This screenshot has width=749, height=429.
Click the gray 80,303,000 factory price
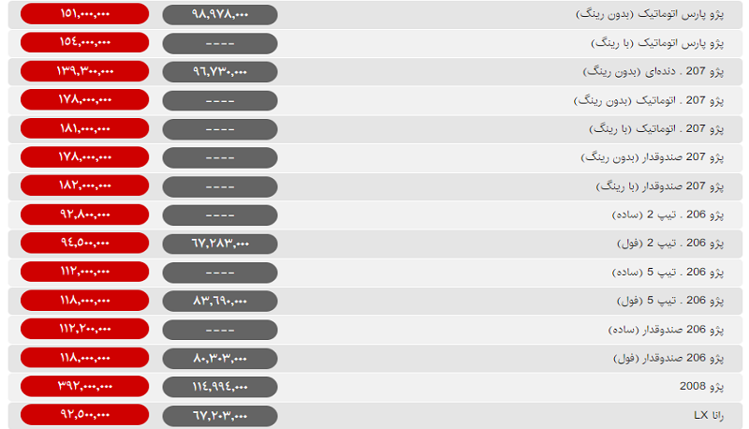[x=220, y=359]
